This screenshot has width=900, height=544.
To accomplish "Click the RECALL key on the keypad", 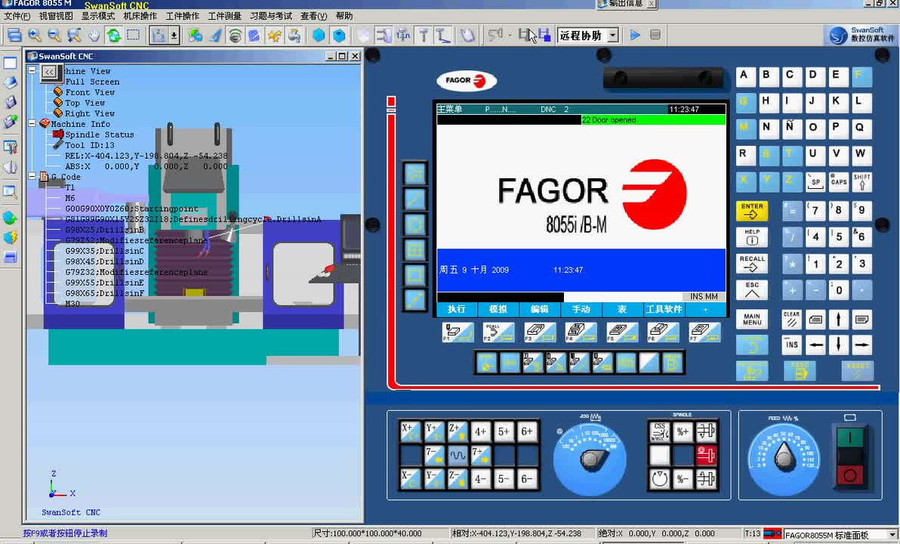I will (752, 263).
